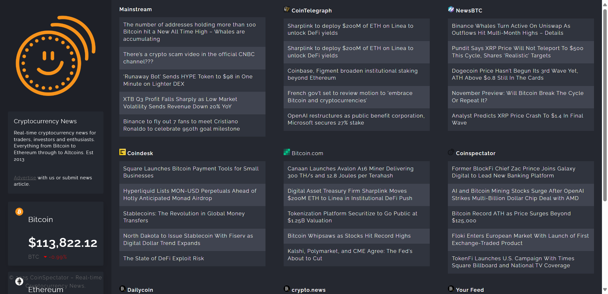Open the CNBC crypto scam video article
Viewport: 608px width, 294px height.
[x=189, y=58]
